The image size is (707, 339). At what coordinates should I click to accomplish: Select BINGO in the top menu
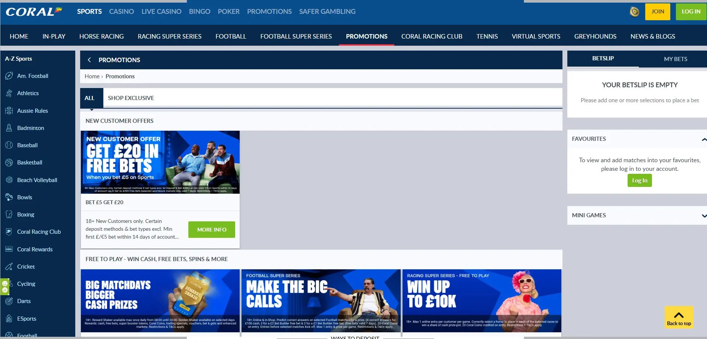[x=200, y=12]
